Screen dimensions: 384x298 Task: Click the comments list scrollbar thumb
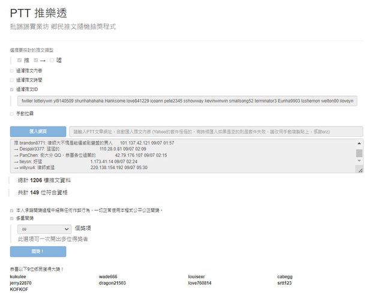pyautogui.click(x=359, y=153)
